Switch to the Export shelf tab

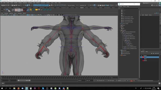click(x=82, y=8)
